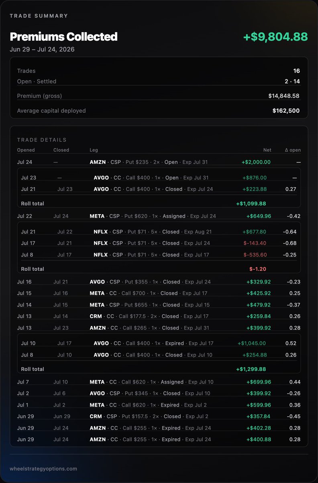
Task: Select the NFLX Put $71 Exp Jul 24 leg
Action: (x=152, y=243)
